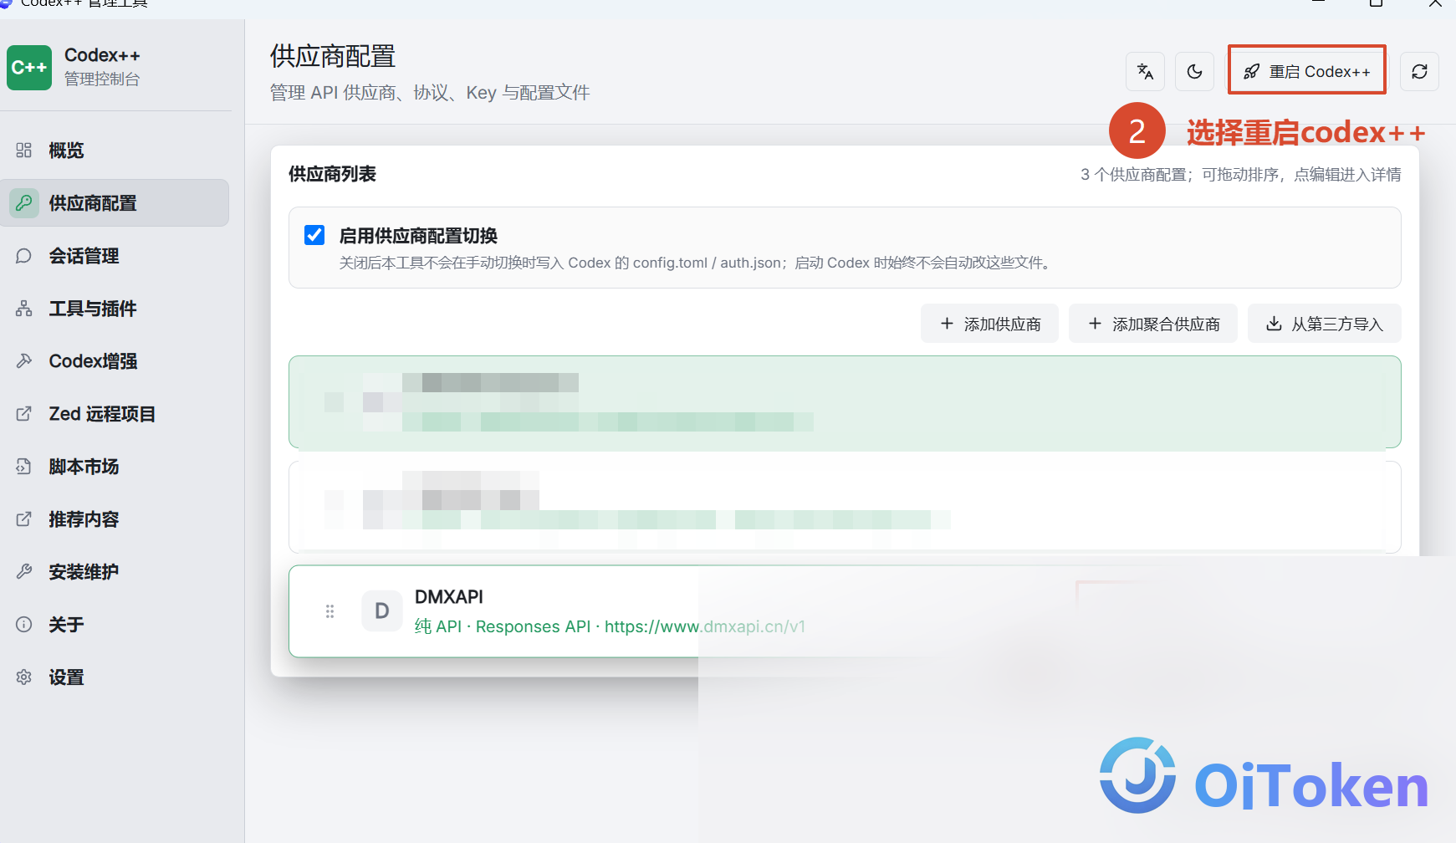
Task: Select the DMXAPI provider name
Action: pyautogui.click(x=449, y=597)
